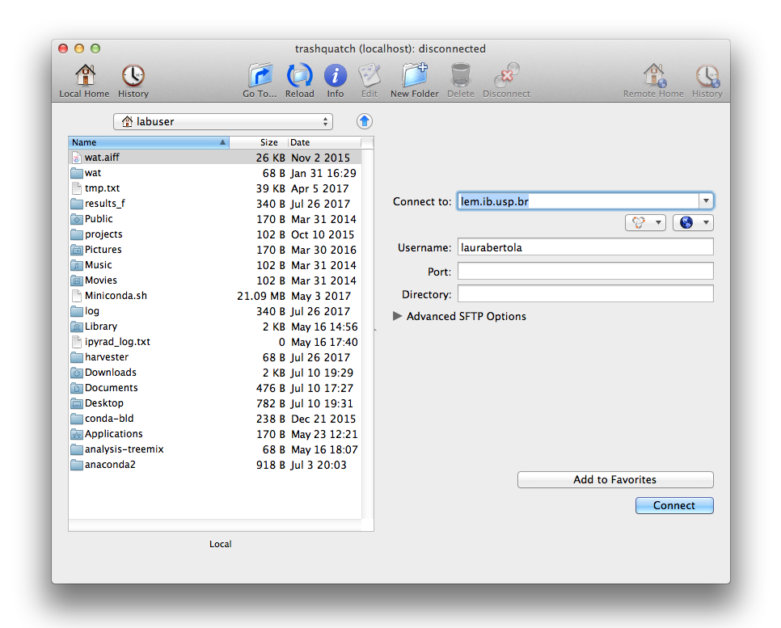The image size is (781, 628).
Task: Click the date Nov 2 2015
Action: 321,158
